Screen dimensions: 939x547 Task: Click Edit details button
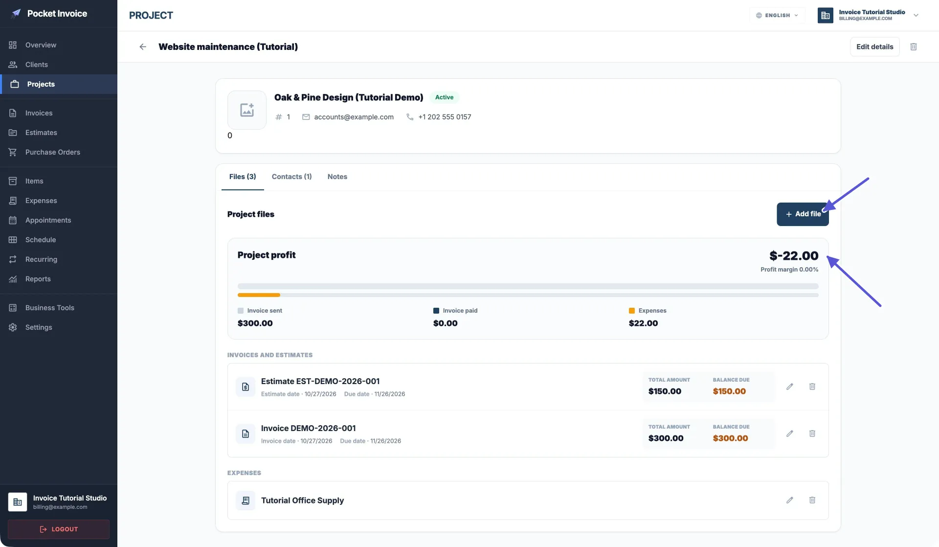coord(874,47)
